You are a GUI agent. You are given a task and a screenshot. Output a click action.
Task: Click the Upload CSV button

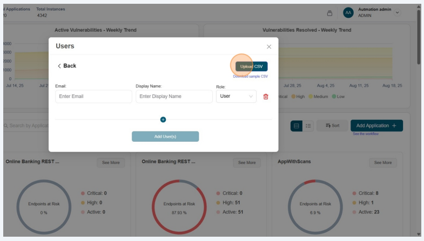coord(251,66)
